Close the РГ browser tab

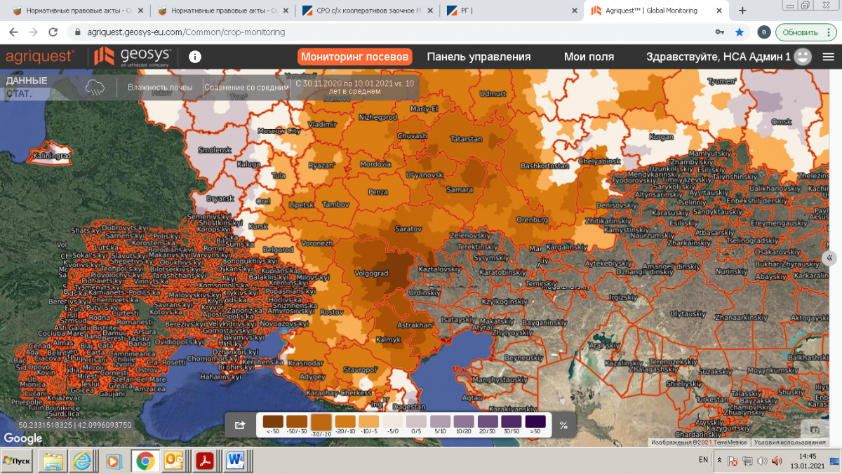point(574,11)
